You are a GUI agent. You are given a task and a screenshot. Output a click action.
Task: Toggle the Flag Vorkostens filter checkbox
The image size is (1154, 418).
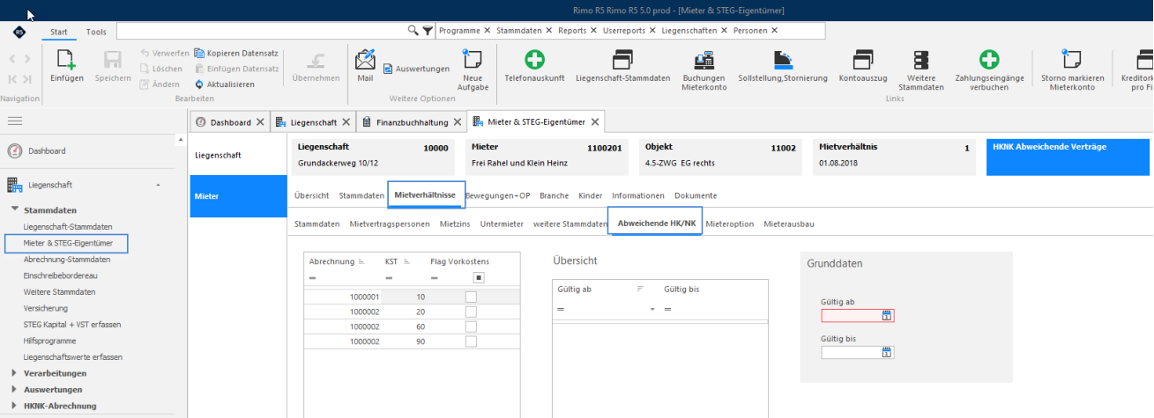tap(479, 277)
